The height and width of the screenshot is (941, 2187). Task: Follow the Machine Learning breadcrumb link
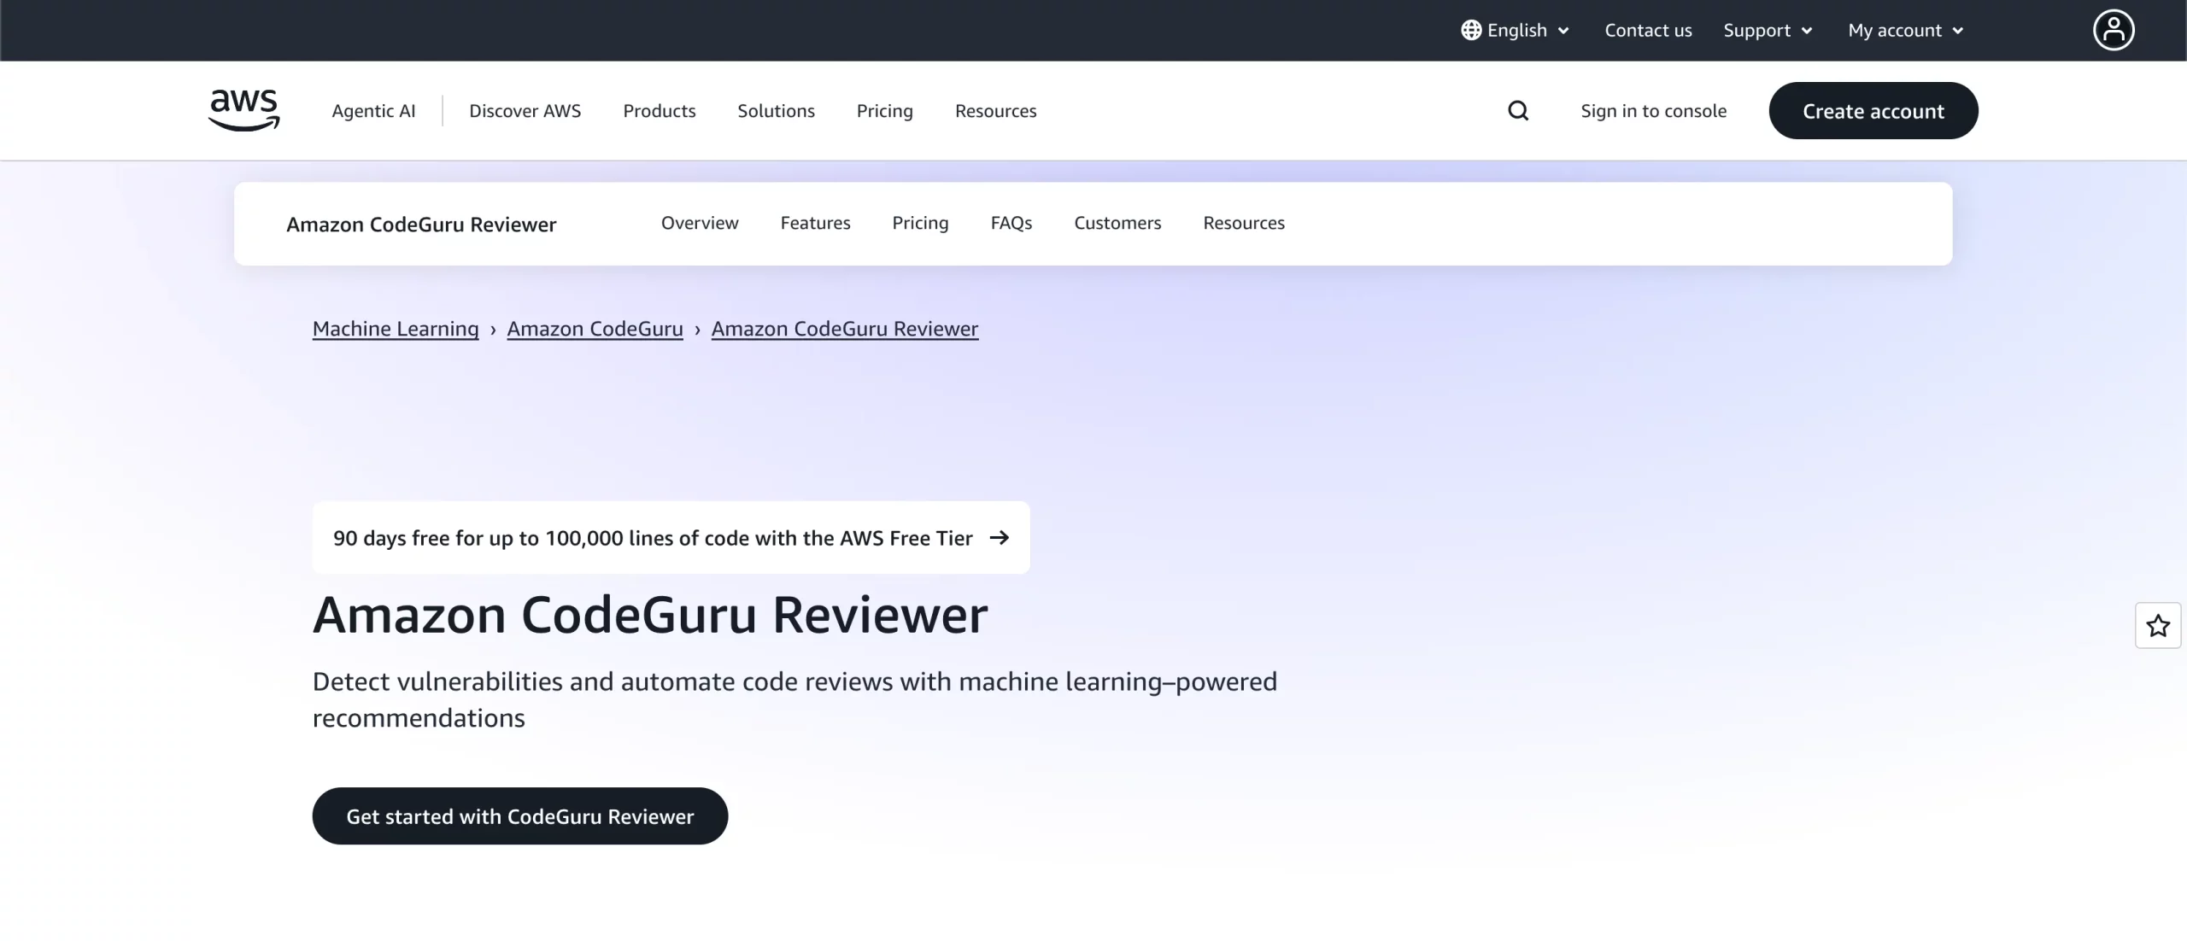[396, 328]
